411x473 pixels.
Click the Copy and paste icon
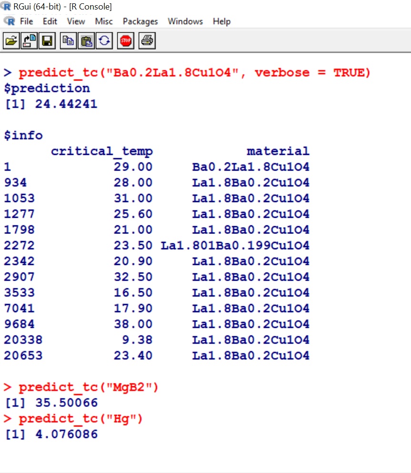(104, 40)
